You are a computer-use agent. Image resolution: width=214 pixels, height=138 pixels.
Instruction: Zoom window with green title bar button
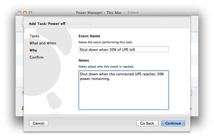(x=30, y=13)
